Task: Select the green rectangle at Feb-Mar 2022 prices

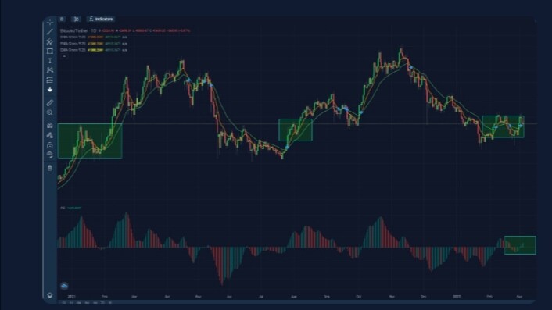Action: [x=503, y=126]
